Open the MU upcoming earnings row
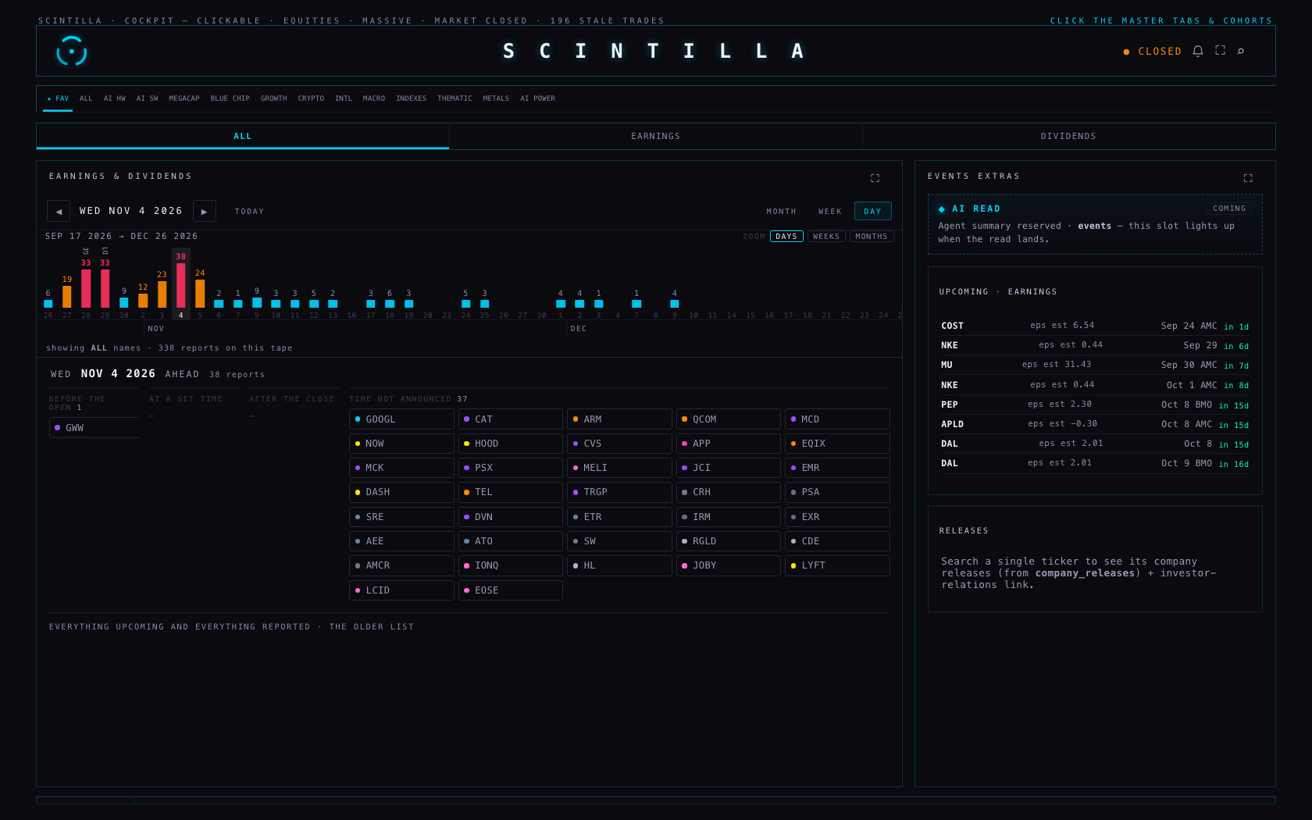This screenshot has height=820, width=1312. [x=1095, y=365]
